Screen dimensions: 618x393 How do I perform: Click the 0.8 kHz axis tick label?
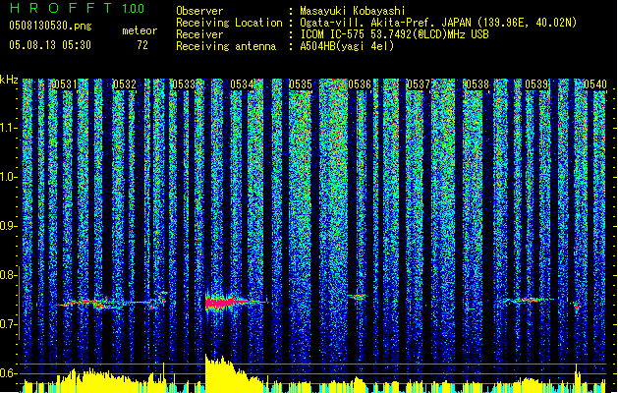point(8,275)
